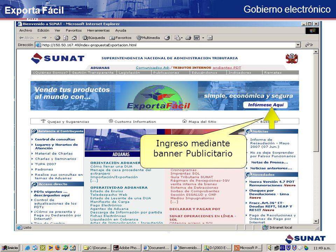Open the Multimedia toolbar button

click(148, 38)
